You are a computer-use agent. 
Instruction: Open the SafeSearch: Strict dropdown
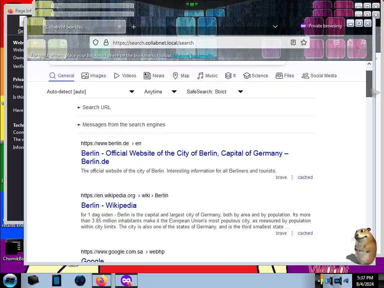[215, 91]
